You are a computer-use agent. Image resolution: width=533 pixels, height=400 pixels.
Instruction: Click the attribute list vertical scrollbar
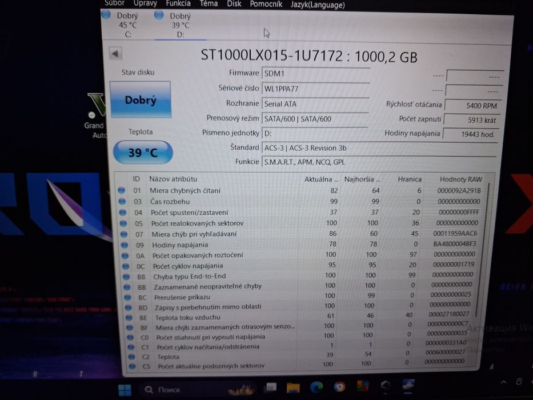pos(484,250)
